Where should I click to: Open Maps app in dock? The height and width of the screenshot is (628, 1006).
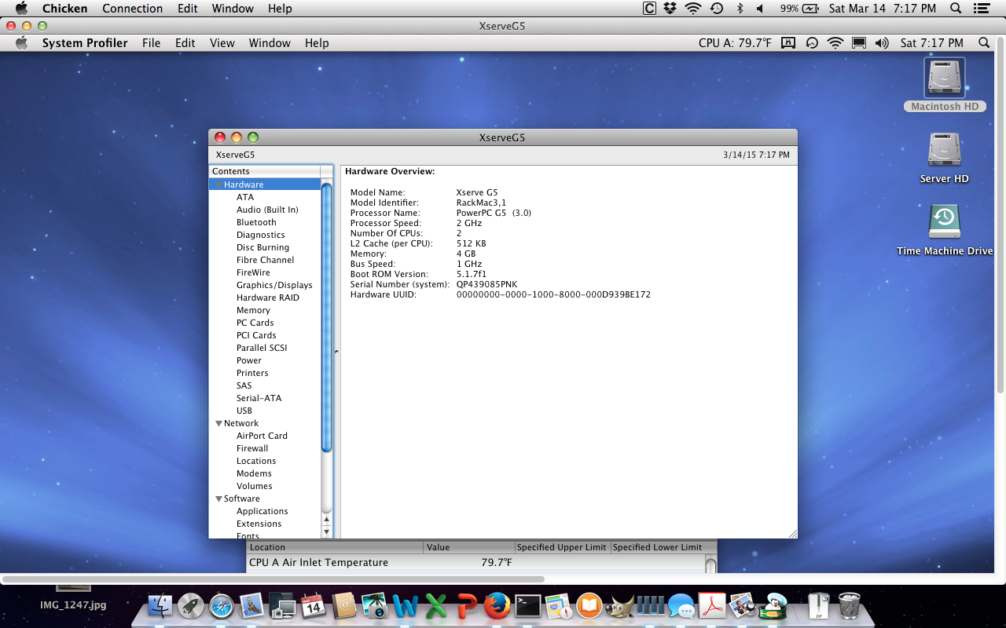coord(558,605)
